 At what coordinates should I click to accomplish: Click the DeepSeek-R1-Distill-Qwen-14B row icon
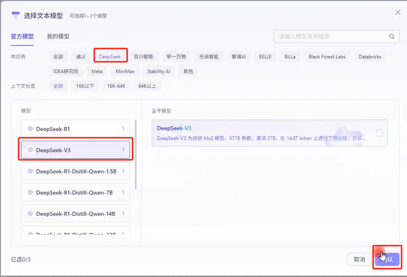pyautogui.click(x=30, y=214)
